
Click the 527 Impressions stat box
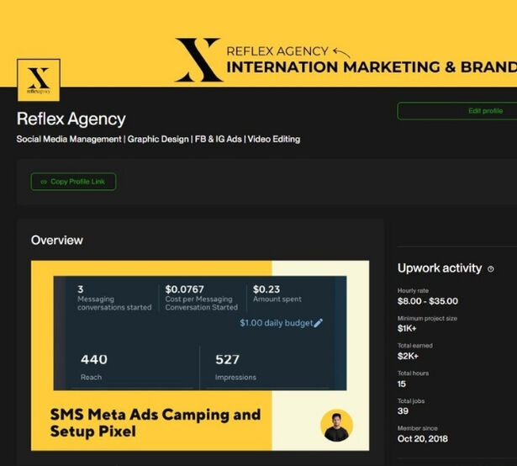[269, 367]
